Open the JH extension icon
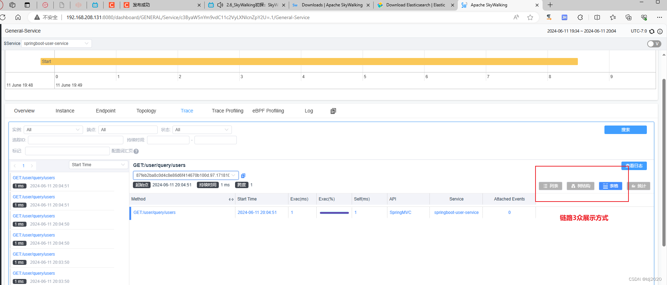667x285 pixels. (564, 17)
